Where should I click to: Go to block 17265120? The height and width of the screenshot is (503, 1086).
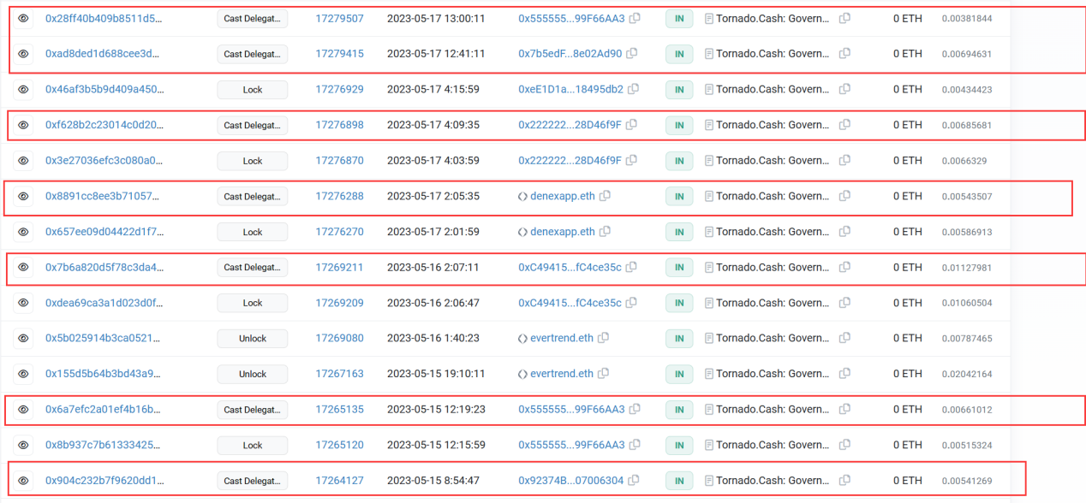pyautogui.click(x=339, y=445)
